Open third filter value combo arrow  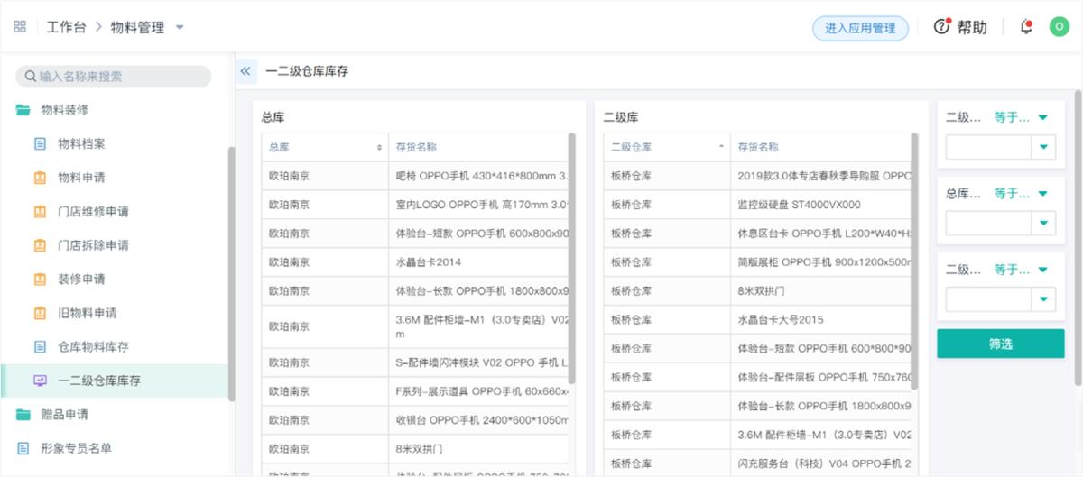click(x=1044, y=299)
